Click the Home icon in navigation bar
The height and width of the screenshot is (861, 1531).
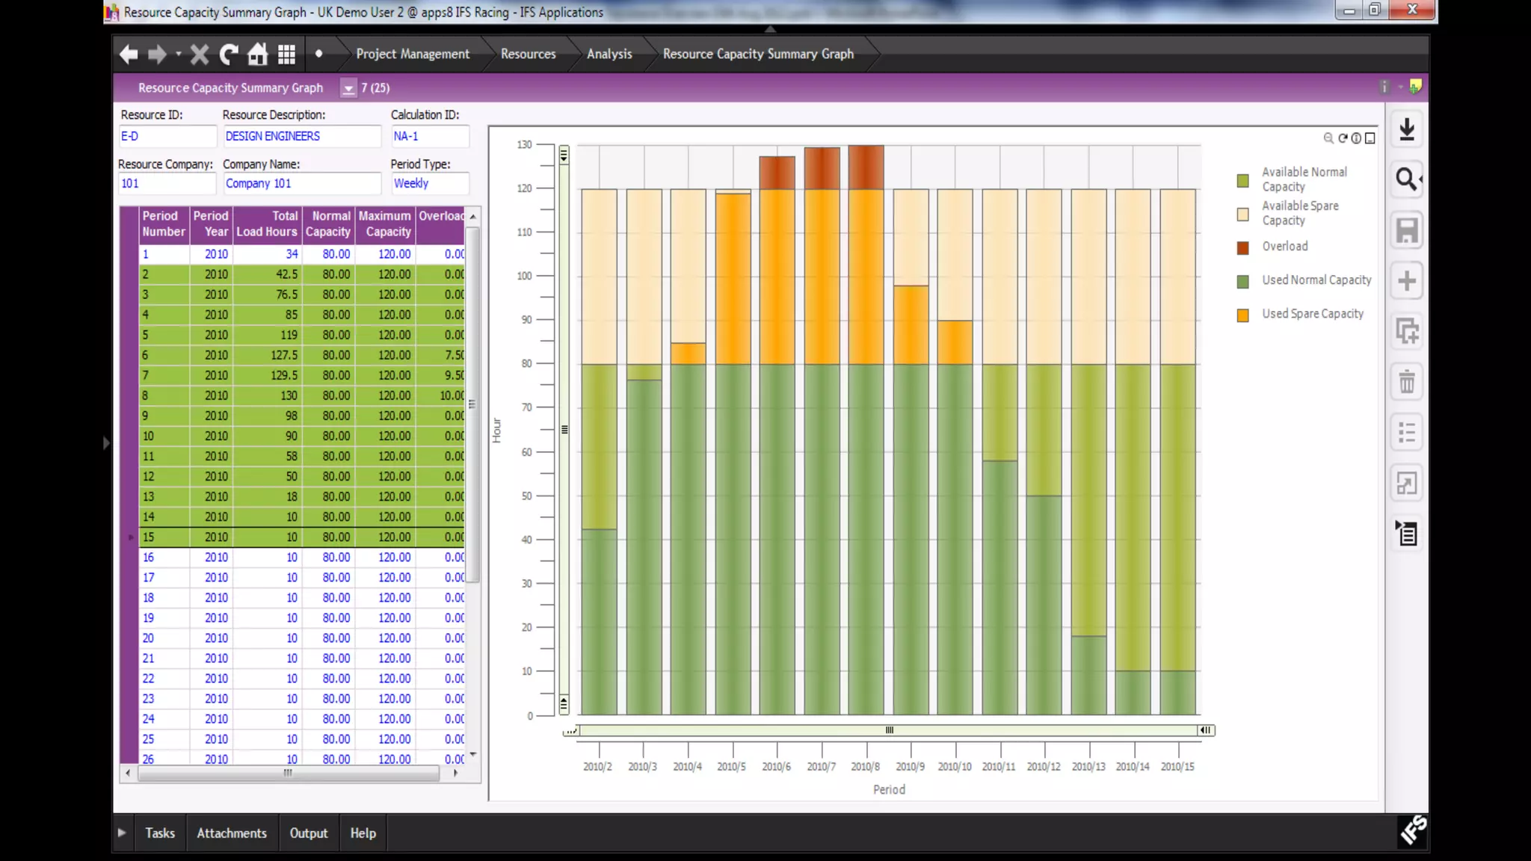[258, 54]
